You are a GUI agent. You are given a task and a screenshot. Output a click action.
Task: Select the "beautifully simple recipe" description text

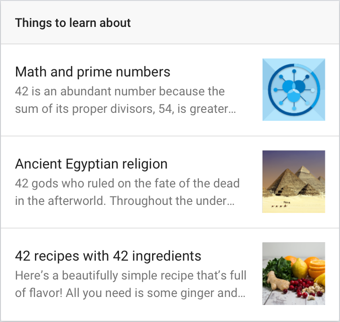[130, 284]
